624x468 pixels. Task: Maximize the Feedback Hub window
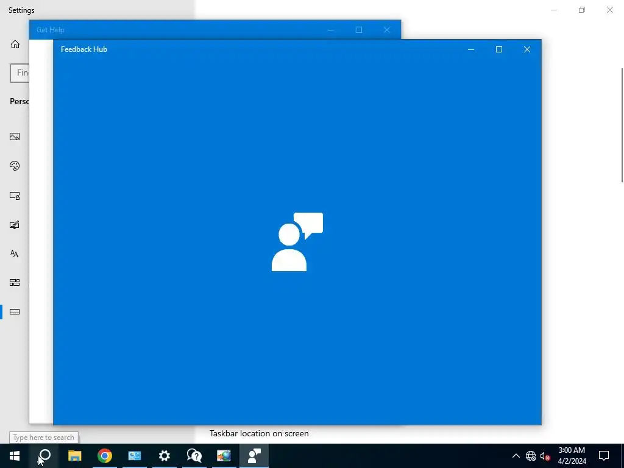(499, 49)
